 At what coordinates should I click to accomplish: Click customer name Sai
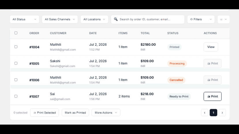point(52,94)
